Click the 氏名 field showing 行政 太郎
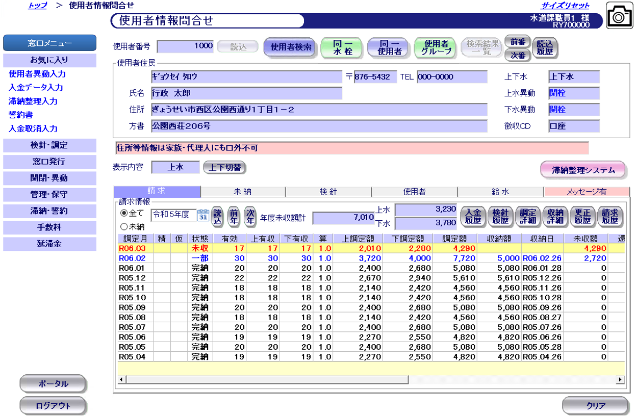 click(246, 93)
